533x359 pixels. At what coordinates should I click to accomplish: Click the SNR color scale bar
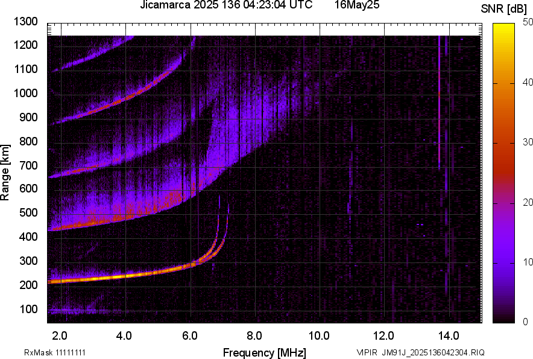pyautogui.click(x=503, y=173)
